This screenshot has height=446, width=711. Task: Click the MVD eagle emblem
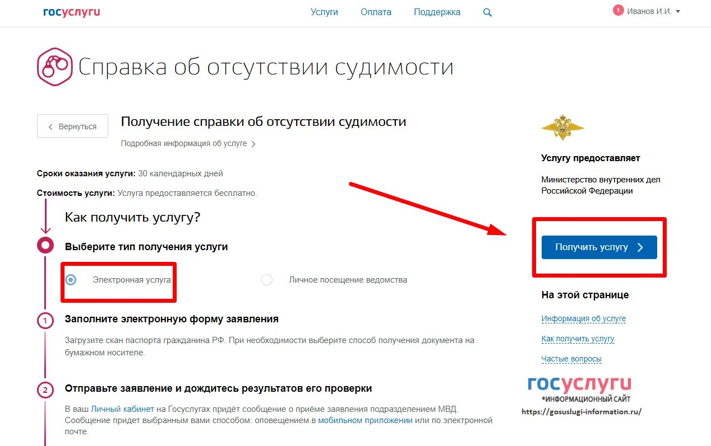562,128
